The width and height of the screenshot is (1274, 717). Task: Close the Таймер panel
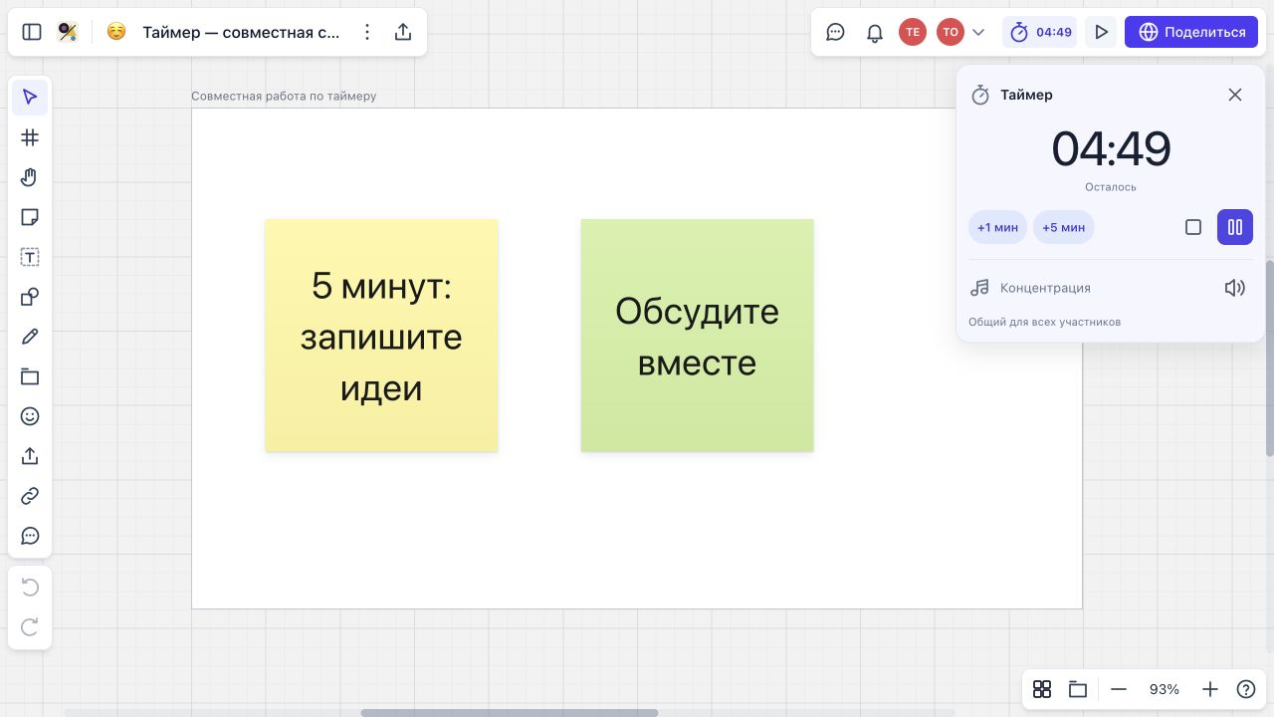(x=1235, y=95)
